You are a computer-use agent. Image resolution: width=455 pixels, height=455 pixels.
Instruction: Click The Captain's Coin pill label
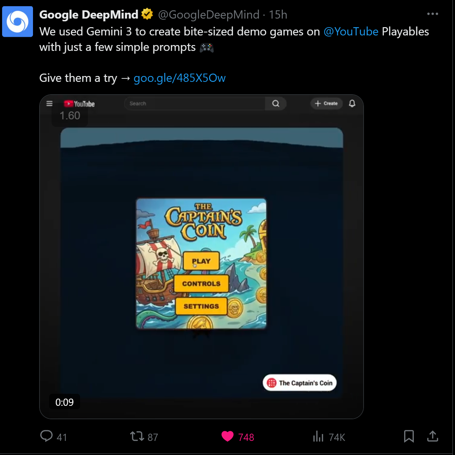(x=300, y=383)
